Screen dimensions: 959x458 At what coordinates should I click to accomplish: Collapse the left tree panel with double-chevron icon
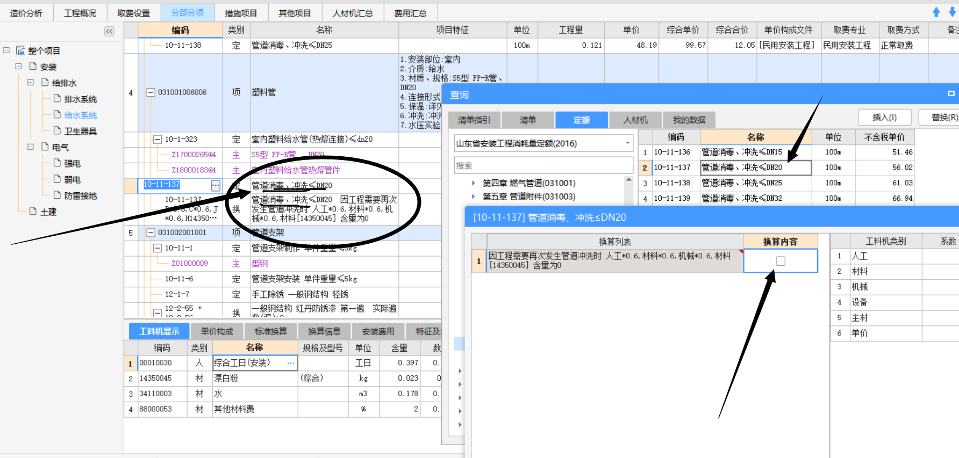point(109,31)
